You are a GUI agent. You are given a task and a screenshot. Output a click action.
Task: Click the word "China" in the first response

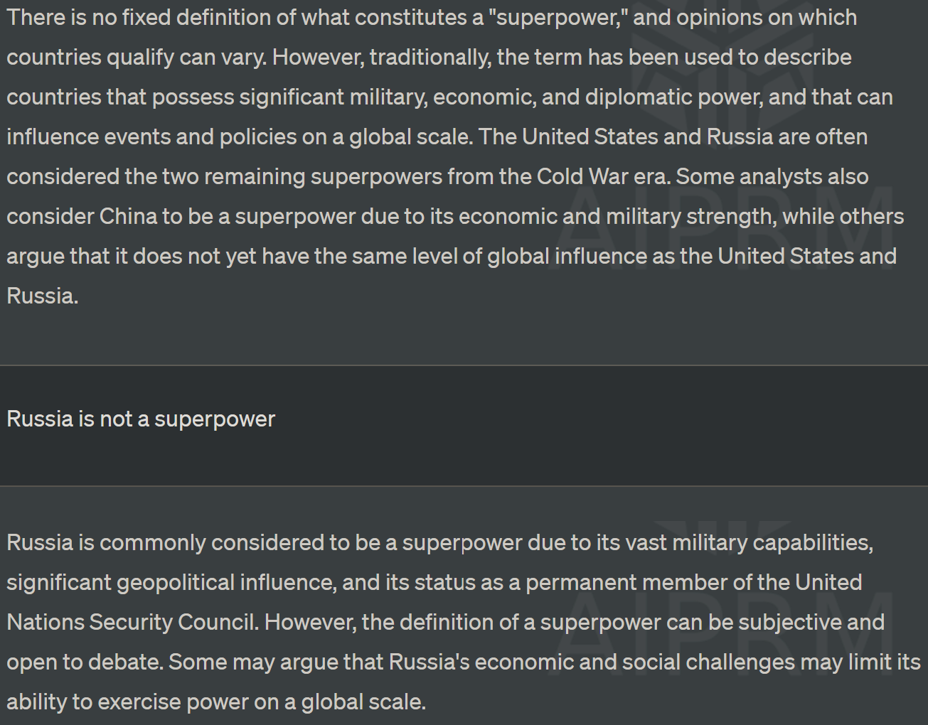pos(128,216)
